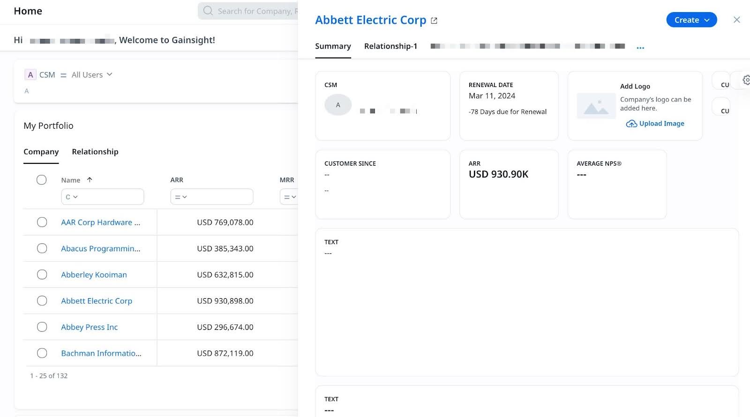The image size is (750, 417).
Task: Select the Abbey Press Inc row
Action: (x=42, y=327)
